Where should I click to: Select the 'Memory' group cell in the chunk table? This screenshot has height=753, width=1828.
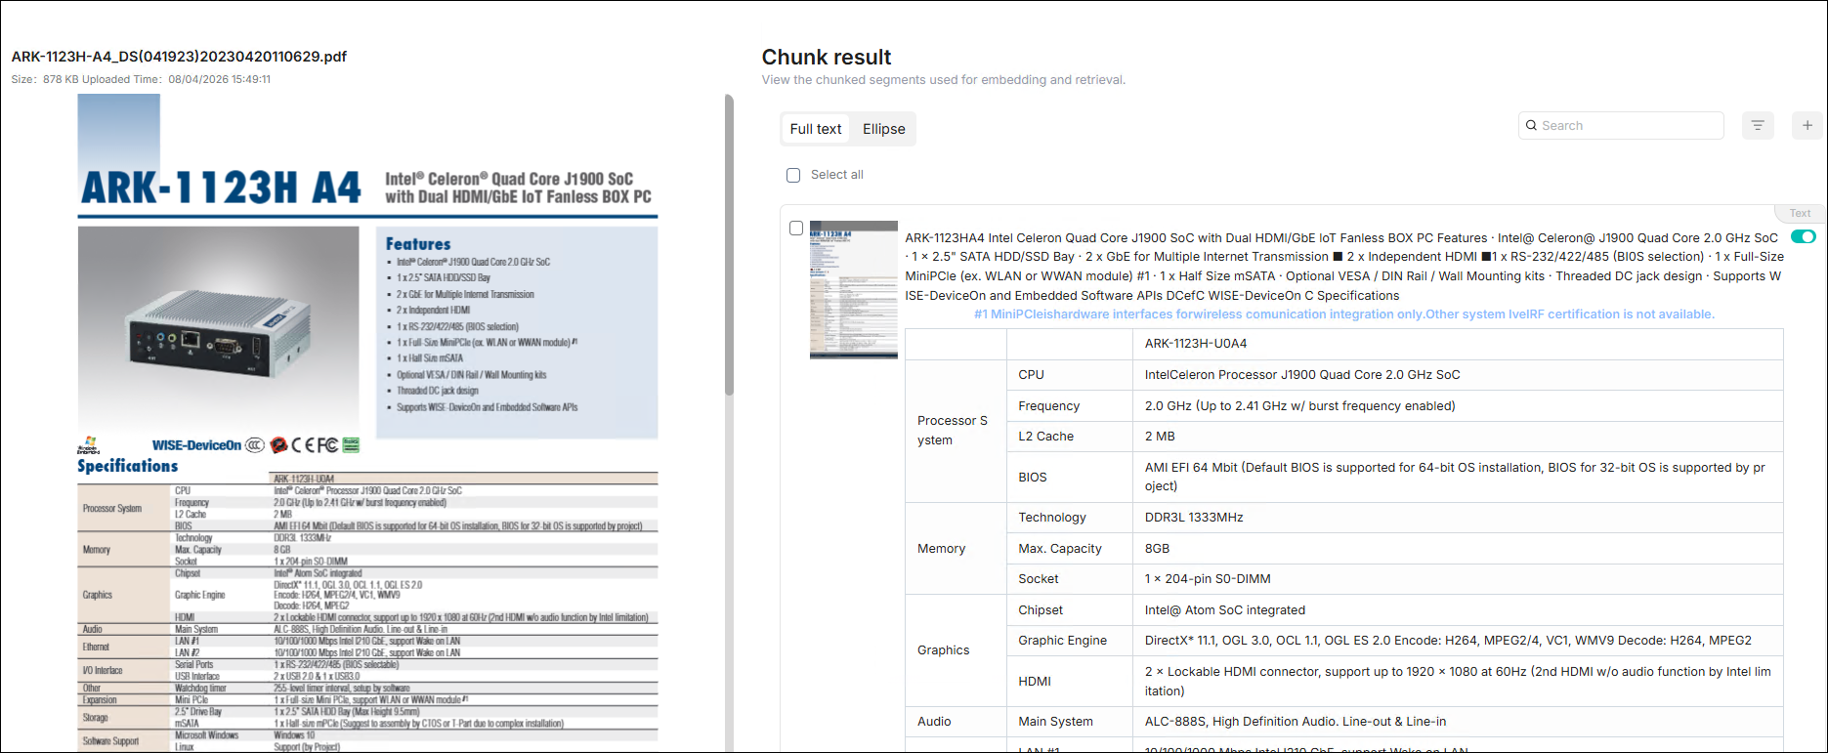pos(957,549)
